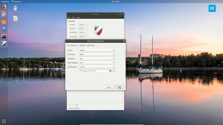Screen dimensions: 223x125
Task: Select the Gufw shield icon in dock
Action: [x=4, y=44]
